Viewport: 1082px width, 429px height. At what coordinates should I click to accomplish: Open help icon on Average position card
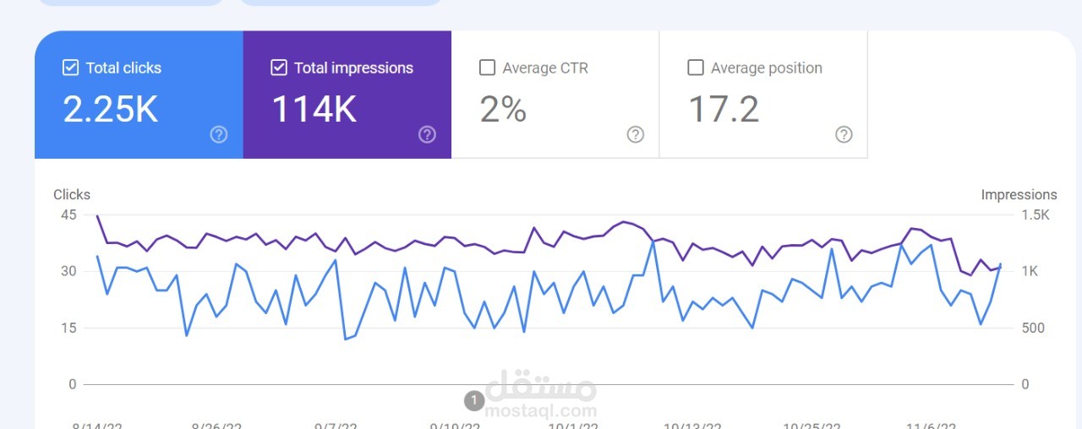[844, 134]
